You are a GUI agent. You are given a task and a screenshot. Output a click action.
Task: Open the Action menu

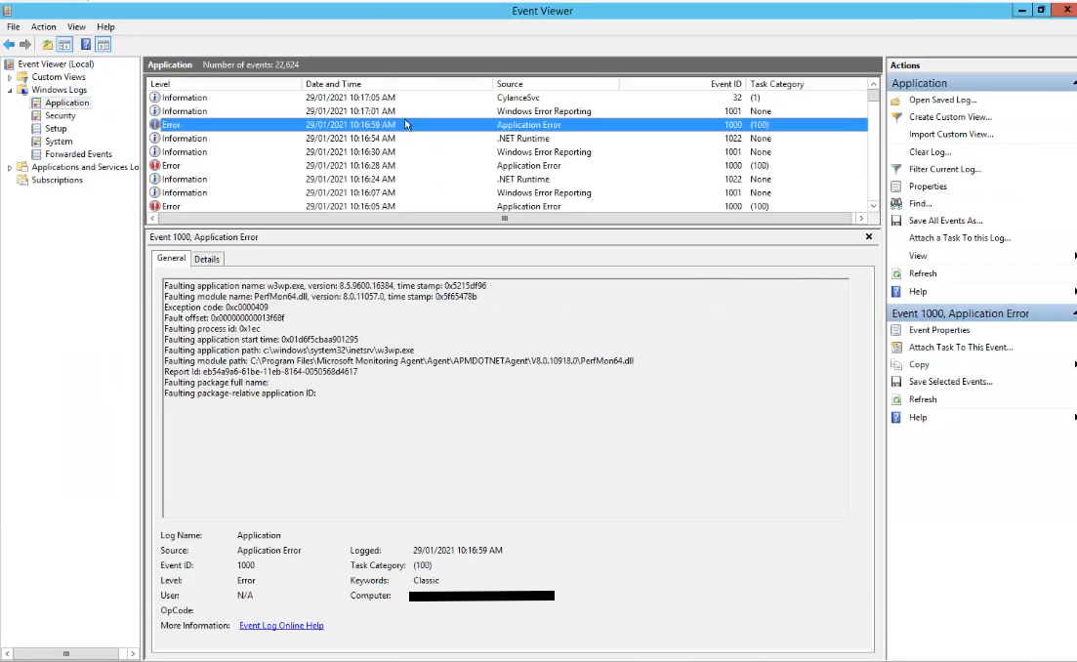coord(43,27)
